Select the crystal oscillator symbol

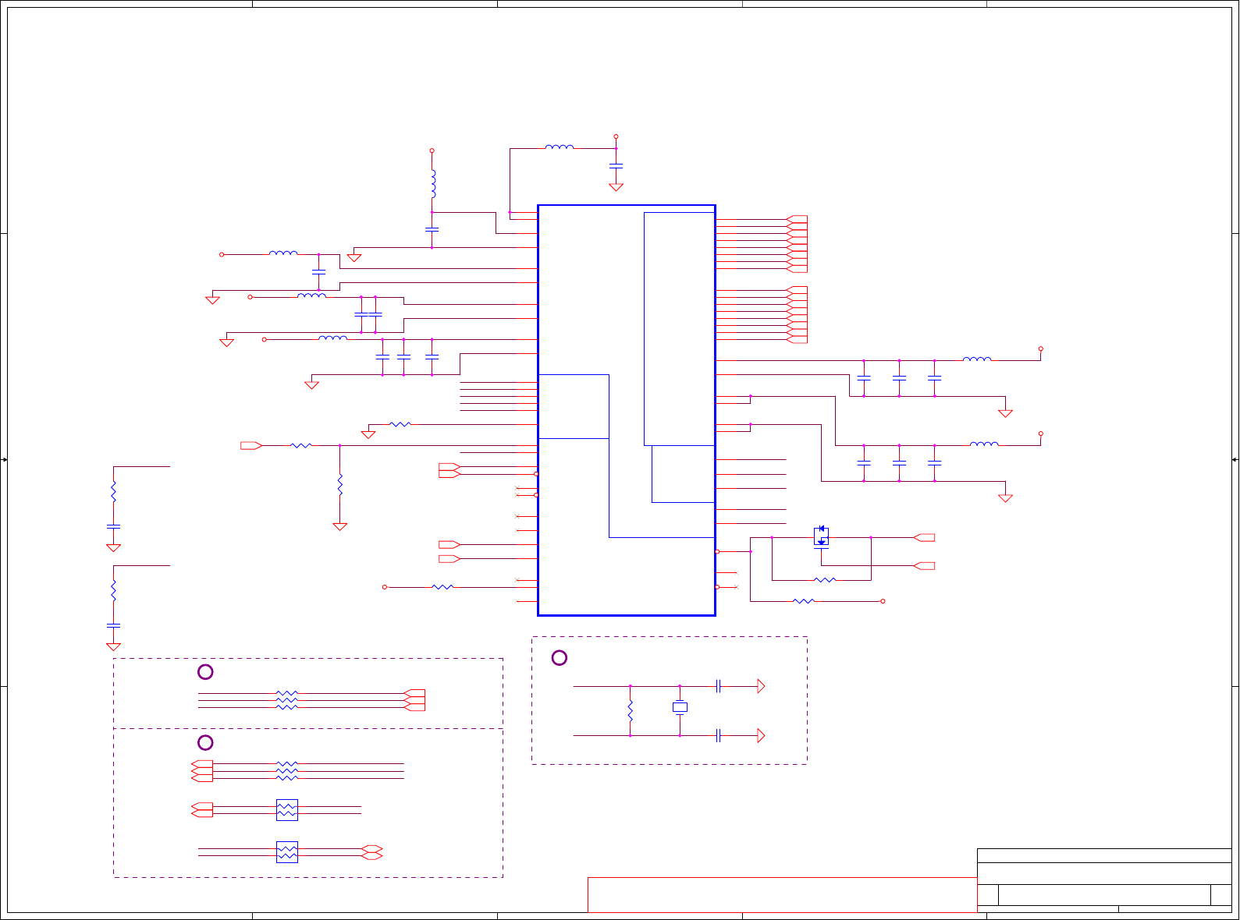[x=680, y=707]
